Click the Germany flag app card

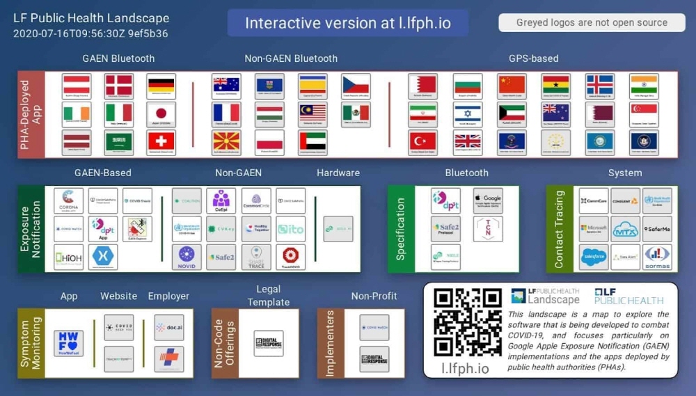[x=161, y=86]
